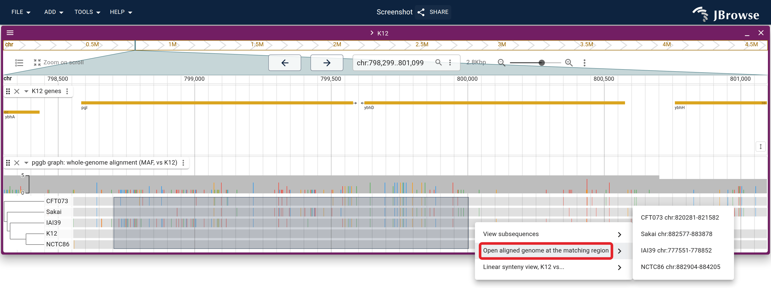Expand the View subsequences arrow

click(x=620, y=235)
